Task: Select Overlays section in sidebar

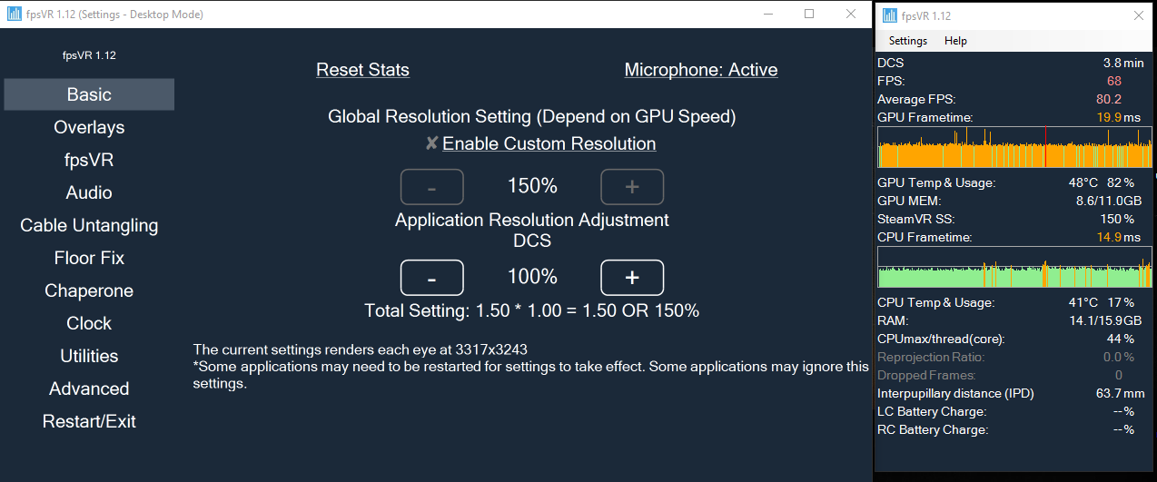Action: 89,127
